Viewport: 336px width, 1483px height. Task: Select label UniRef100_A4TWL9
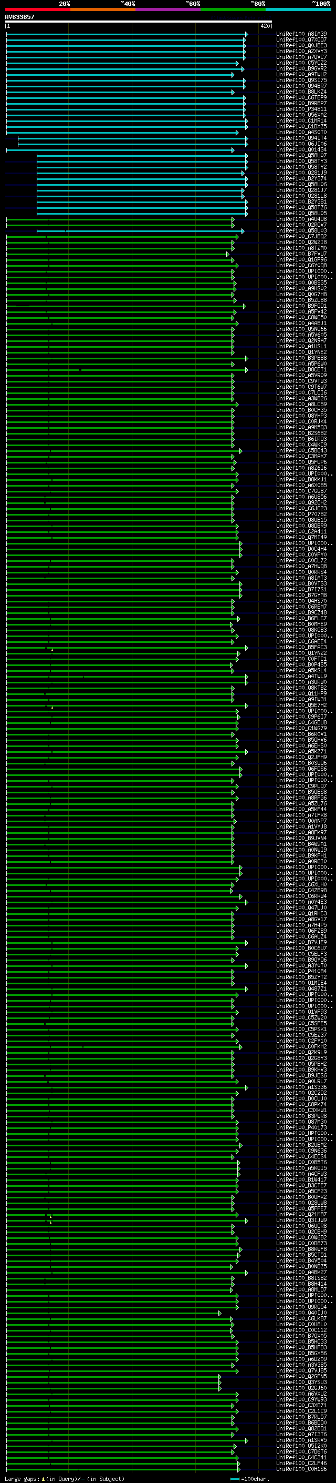tap(301, 676)
